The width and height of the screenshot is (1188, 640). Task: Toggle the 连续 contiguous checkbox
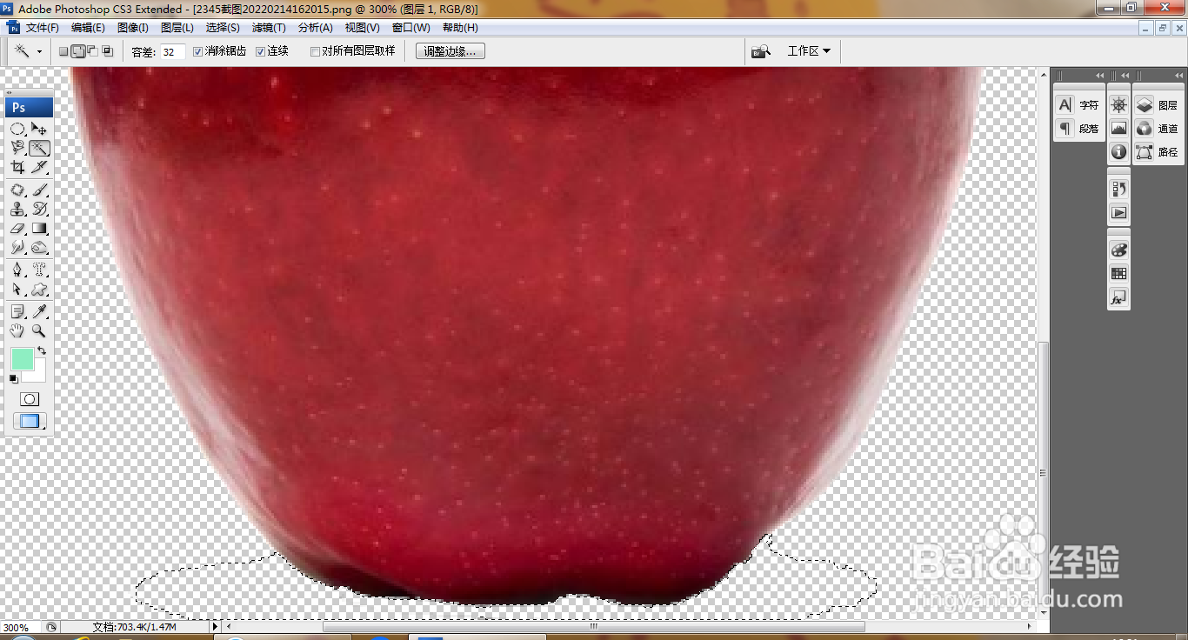tap(260, 51)
